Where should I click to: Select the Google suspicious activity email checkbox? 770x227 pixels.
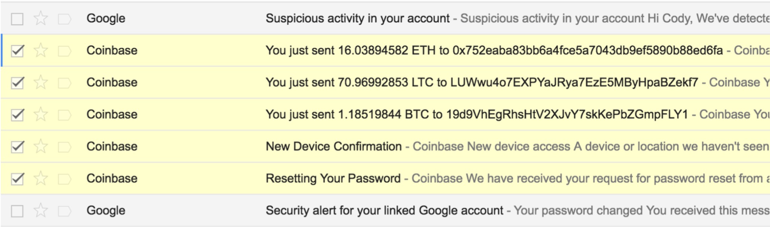[x=17, y=19]
